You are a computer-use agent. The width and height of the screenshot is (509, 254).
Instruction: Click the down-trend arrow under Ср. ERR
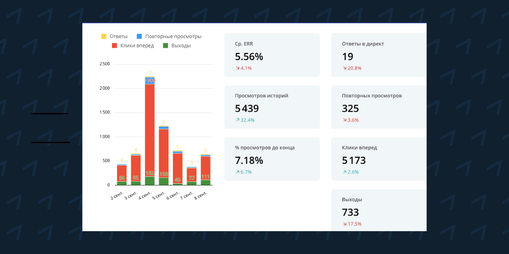point(237,68)
